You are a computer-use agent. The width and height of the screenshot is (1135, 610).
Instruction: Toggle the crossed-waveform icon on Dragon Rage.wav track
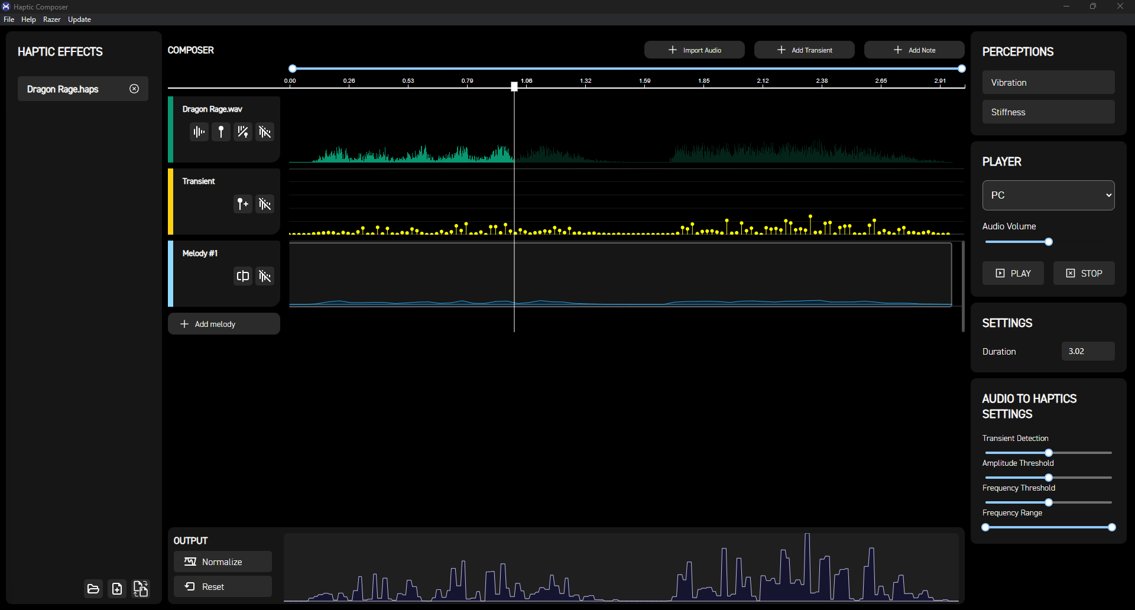click(x=265, y=132)
